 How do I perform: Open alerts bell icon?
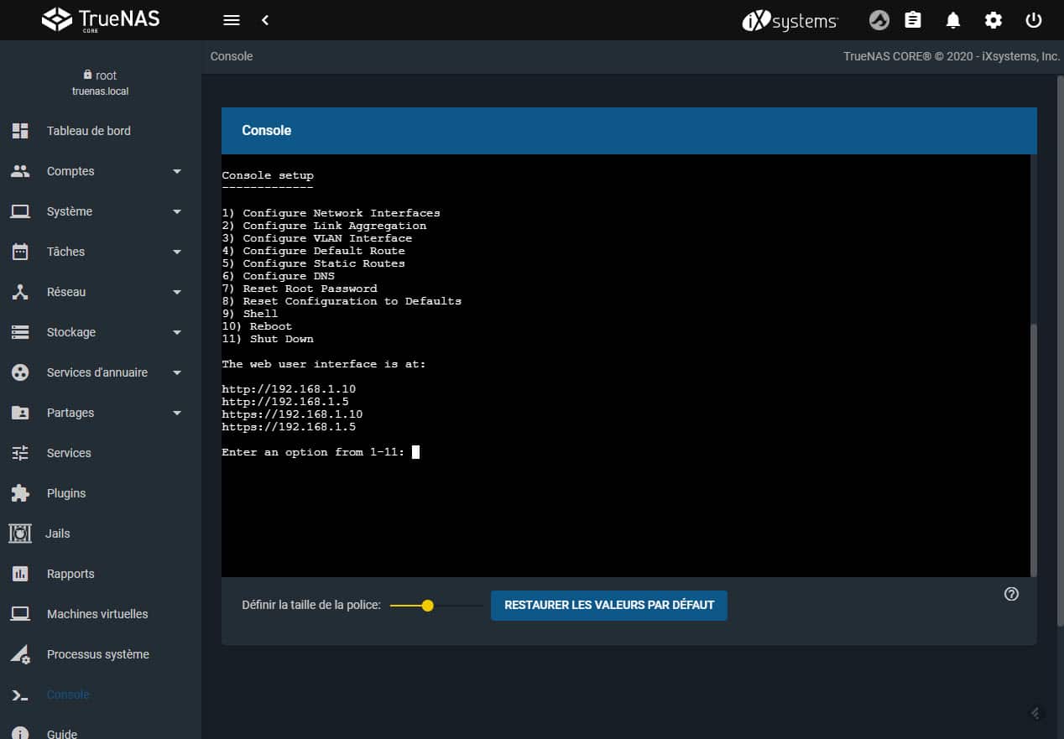click(953, 20)
